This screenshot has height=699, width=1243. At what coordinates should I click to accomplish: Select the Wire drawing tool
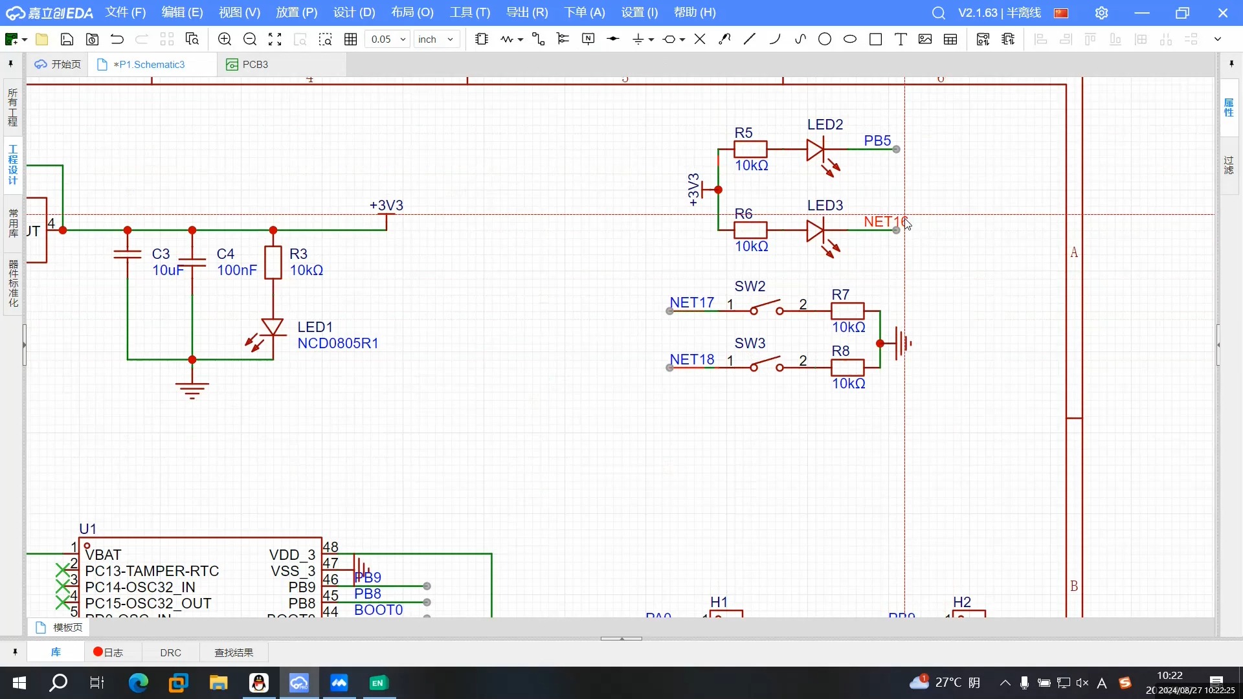[x=507, y=39]
